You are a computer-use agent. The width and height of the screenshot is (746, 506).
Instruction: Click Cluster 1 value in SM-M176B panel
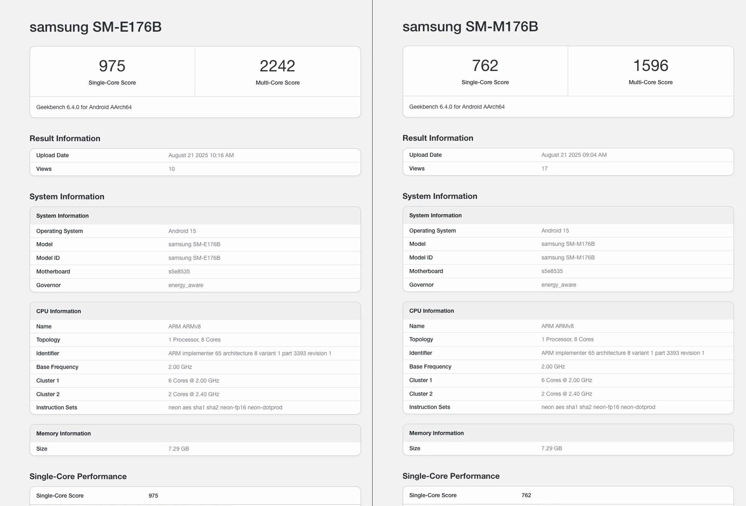tap(567, 380)
